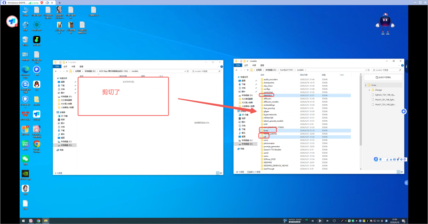Image resolution: width=428 pixels, height=224 pixels.
Task: Click the ACE-Step folder in the address breadcrumb
Action: [x=113, y=71]
